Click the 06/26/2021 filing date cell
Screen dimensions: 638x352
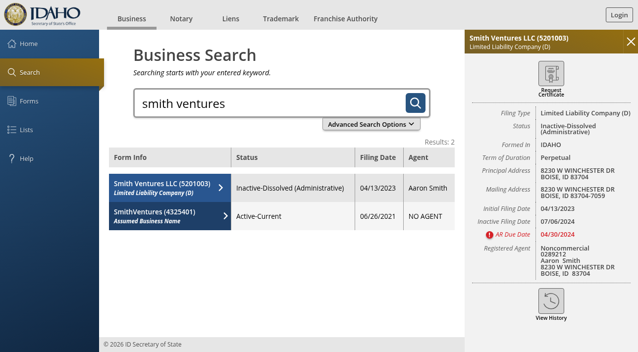(x=378, y=216)
